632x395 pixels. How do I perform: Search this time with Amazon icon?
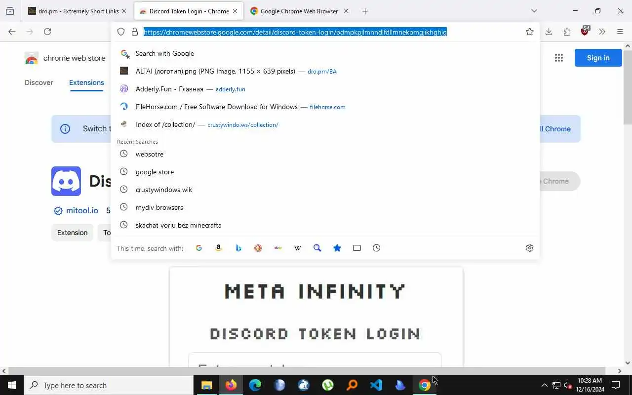[219, 248]
